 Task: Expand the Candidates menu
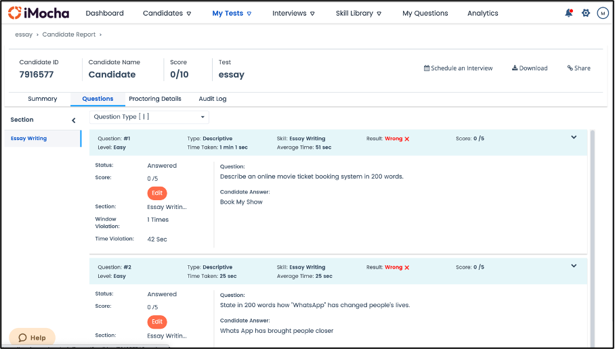click(167, 14)
